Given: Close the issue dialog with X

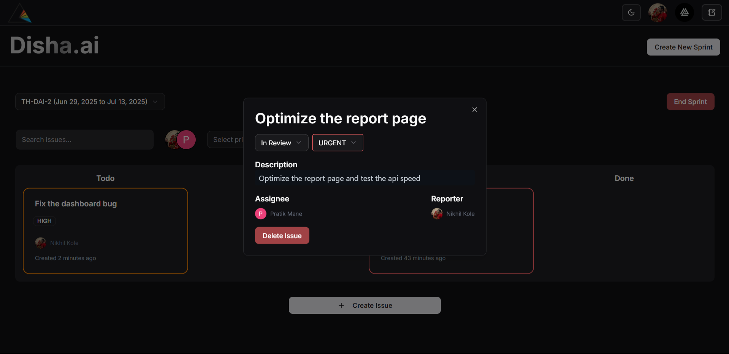Looking at the screenshot, I should pyautogui.click(x=475, y=110).
